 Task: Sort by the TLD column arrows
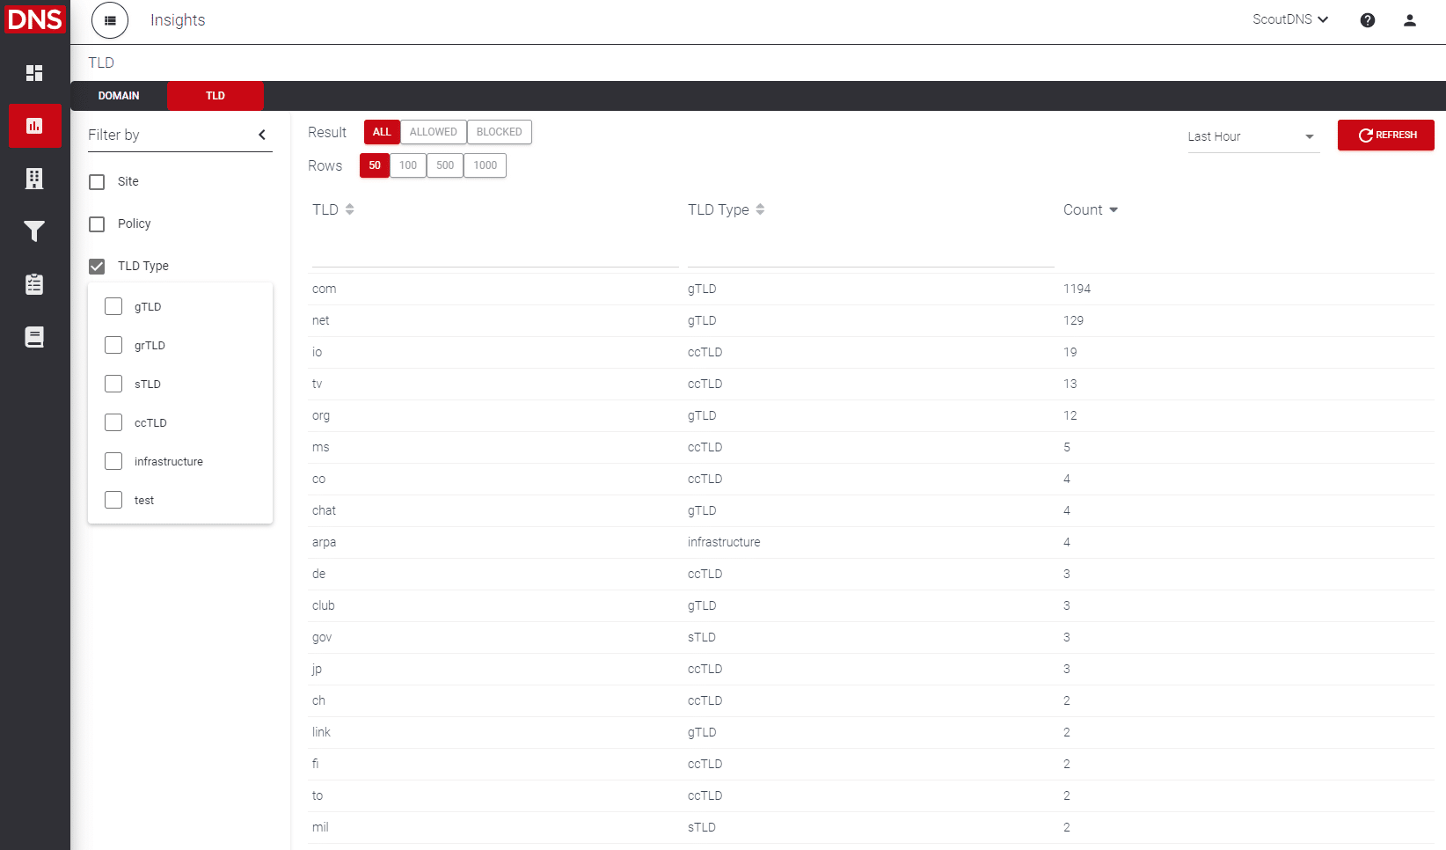tap(350, 209)
